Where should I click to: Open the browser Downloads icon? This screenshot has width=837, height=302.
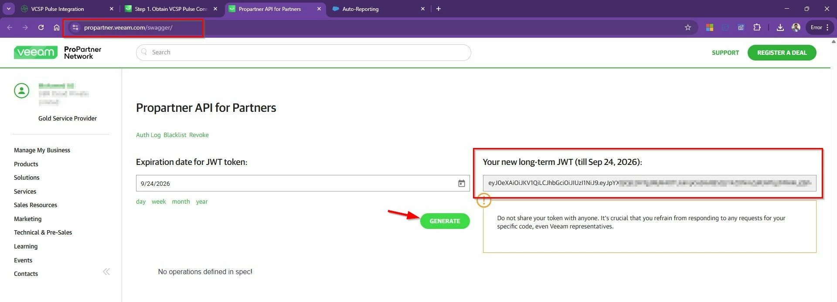[x=780, y=27]
